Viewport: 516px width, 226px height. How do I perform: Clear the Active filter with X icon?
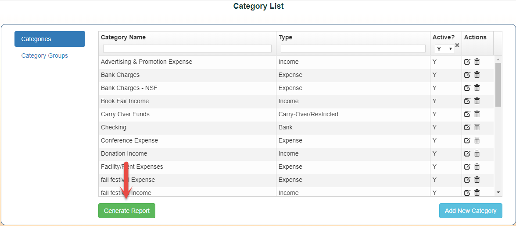click(457, 45)
